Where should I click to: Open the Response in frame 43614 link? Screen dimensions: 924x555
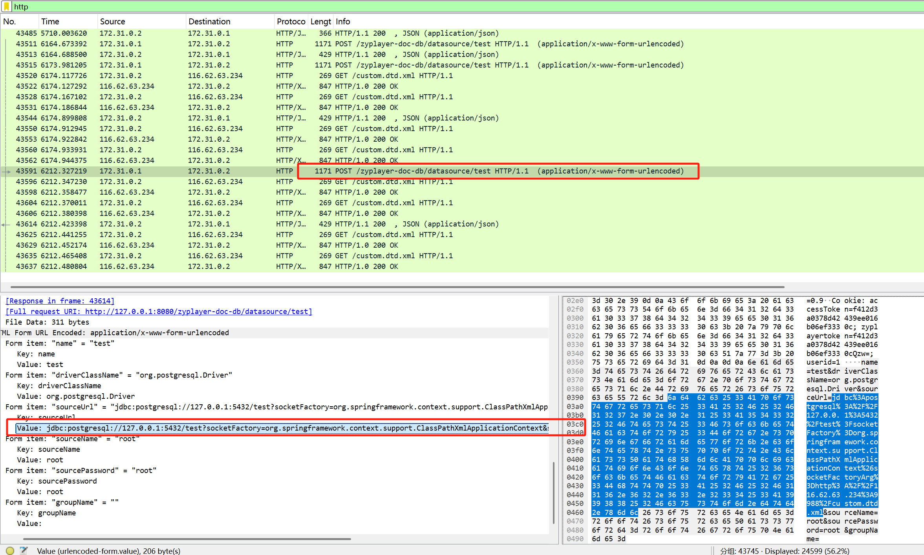[x=60, y=301]
